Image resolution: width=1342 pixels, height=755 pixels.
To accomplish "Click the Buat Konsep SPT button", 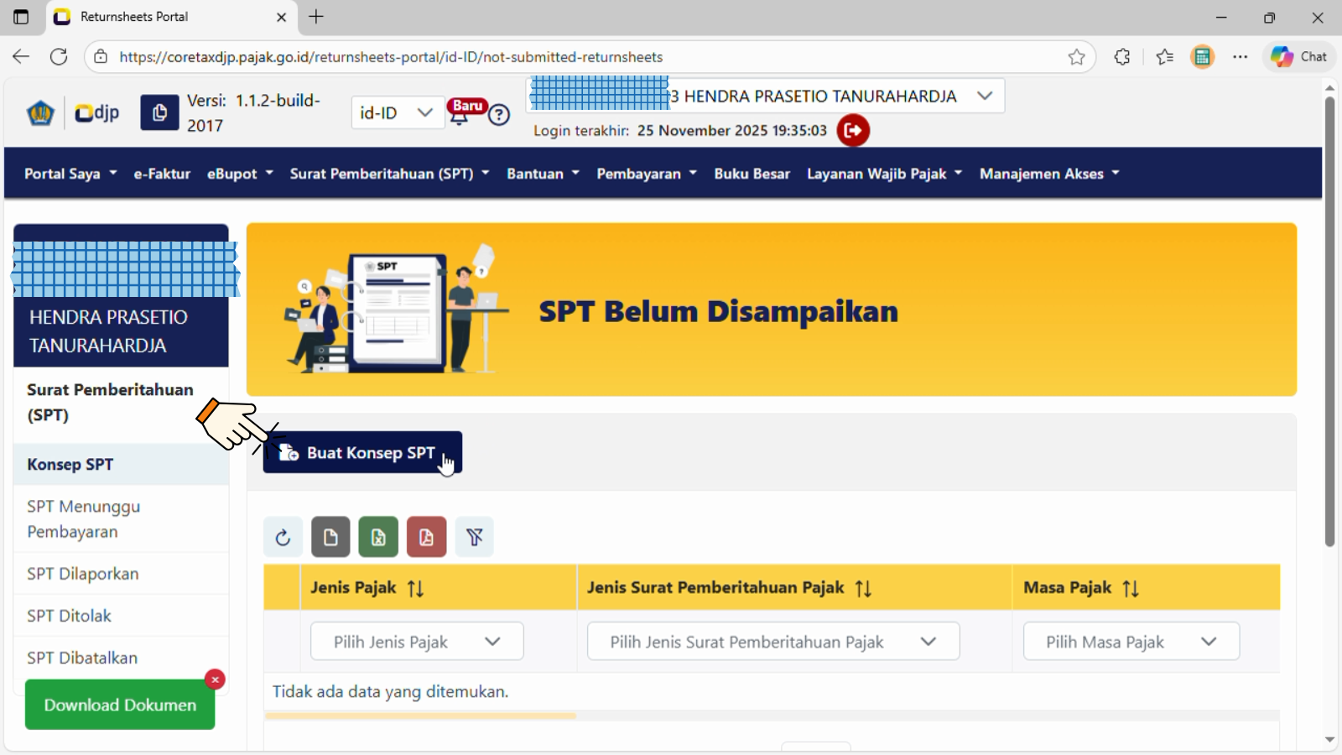I will coord(362,453).
